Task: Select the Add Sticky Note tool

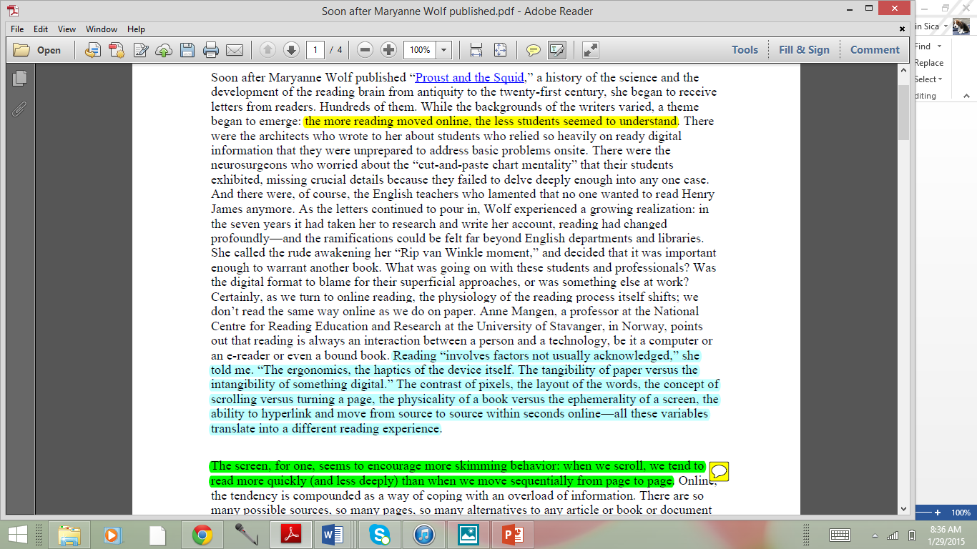Action: pos(534,50)
